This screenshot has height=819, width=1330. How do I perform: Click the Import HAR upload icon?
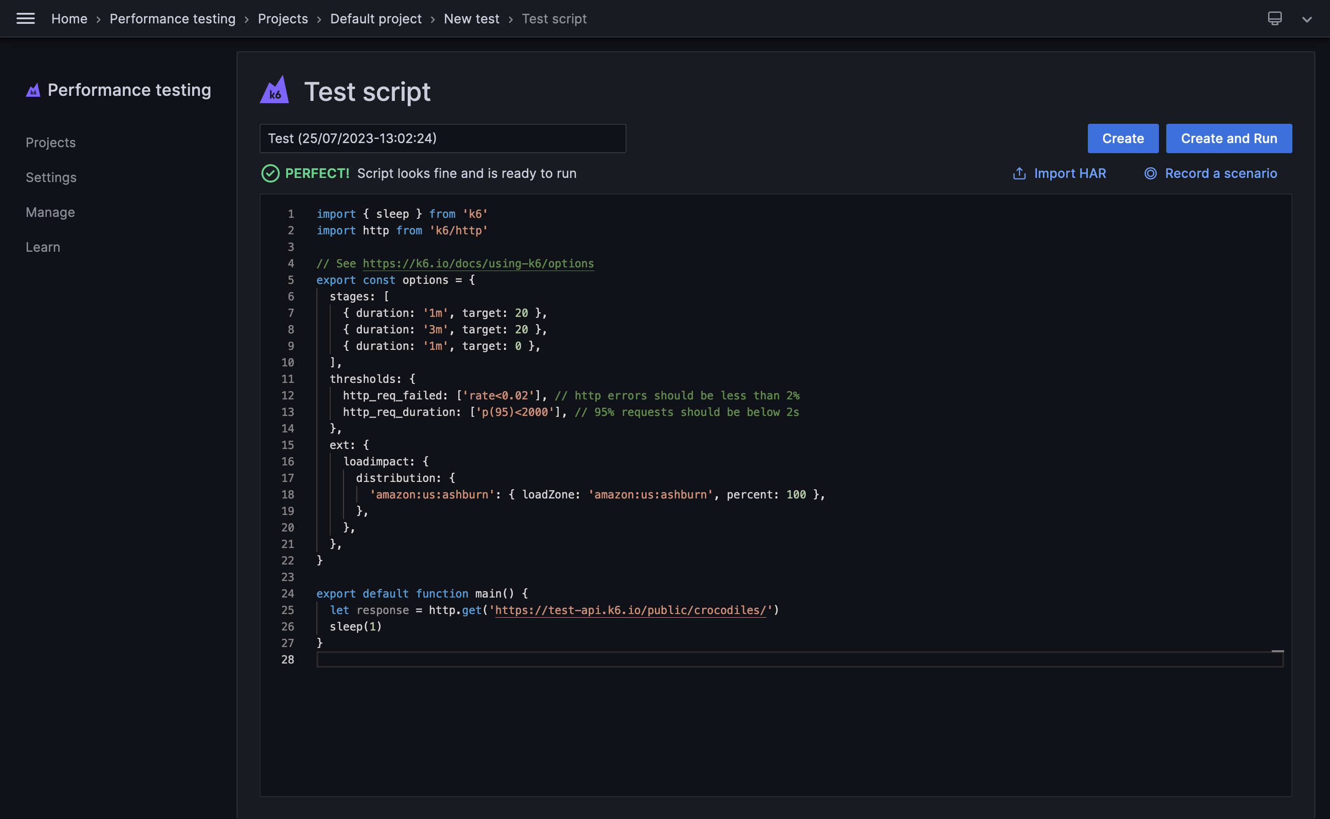point(1019,173)
